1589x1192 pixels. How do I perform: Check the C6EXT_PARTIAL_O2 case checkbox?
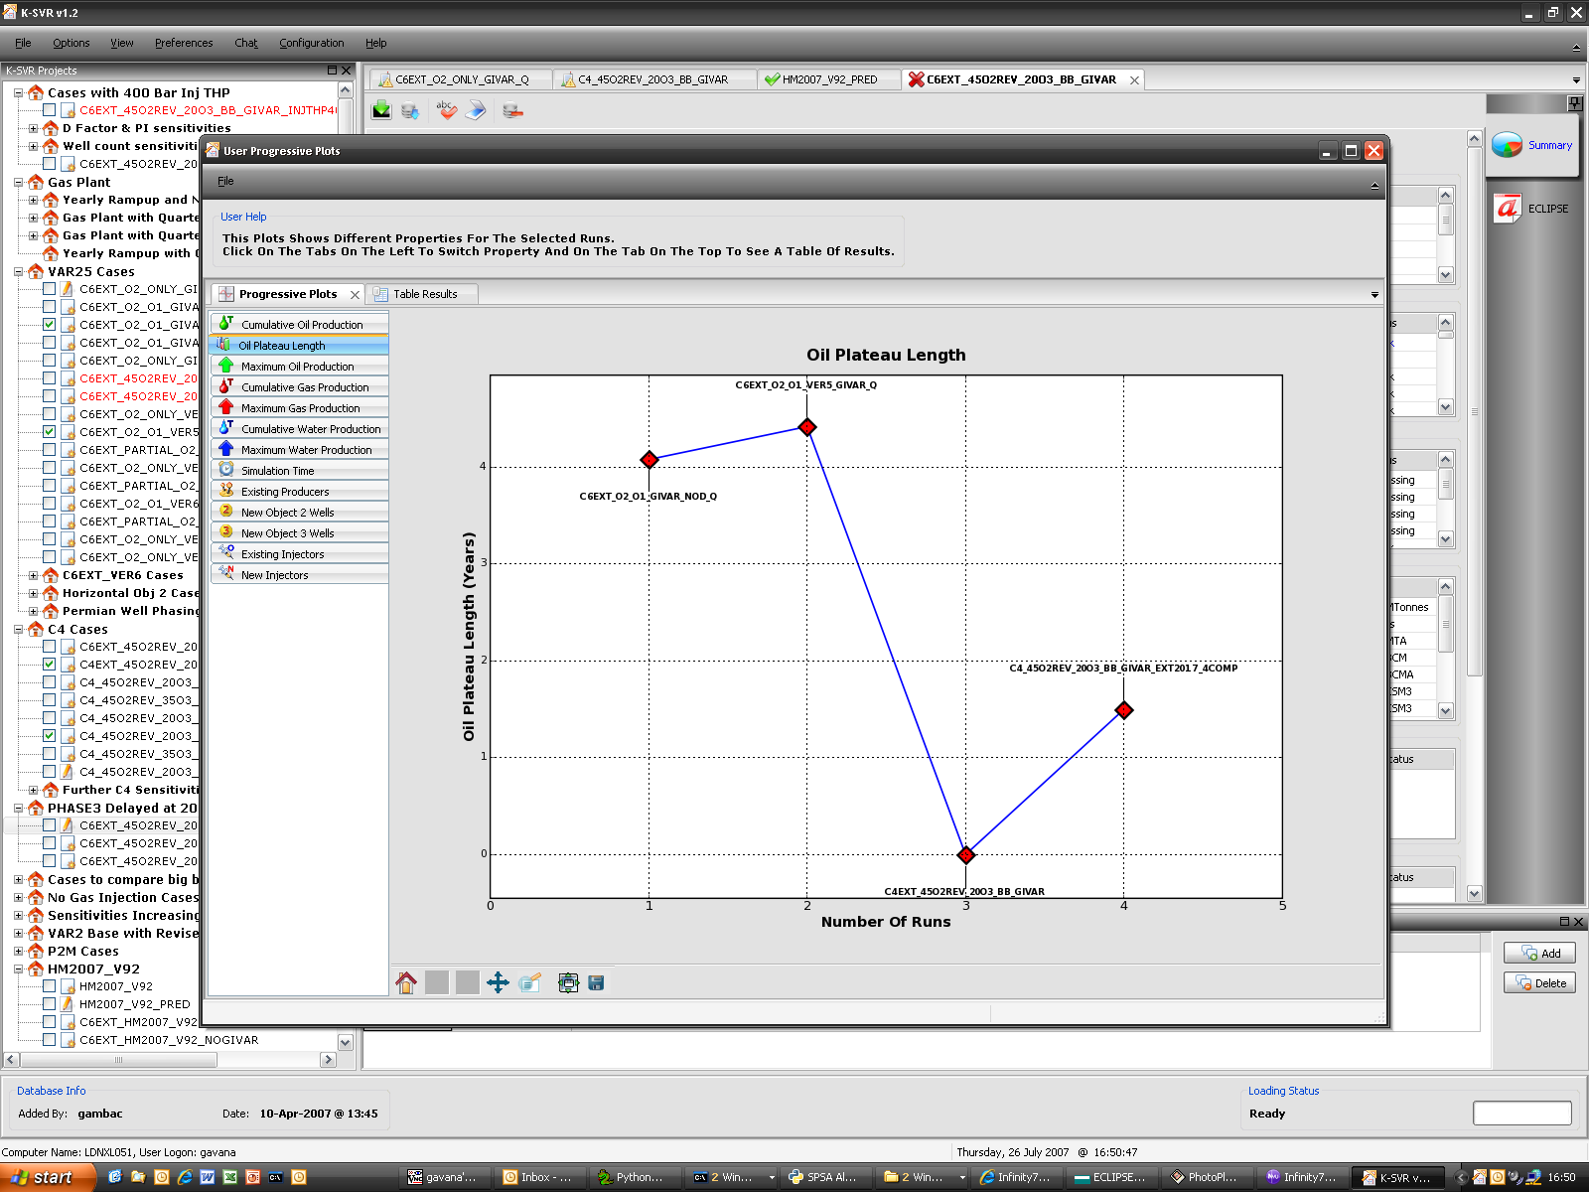(x=49, y=449)
